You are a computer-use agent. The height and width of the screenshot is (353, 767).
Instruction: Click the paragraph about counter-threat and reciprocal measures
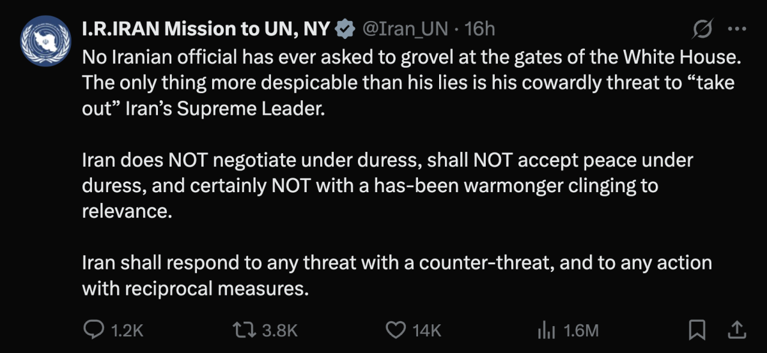[397, 276]
